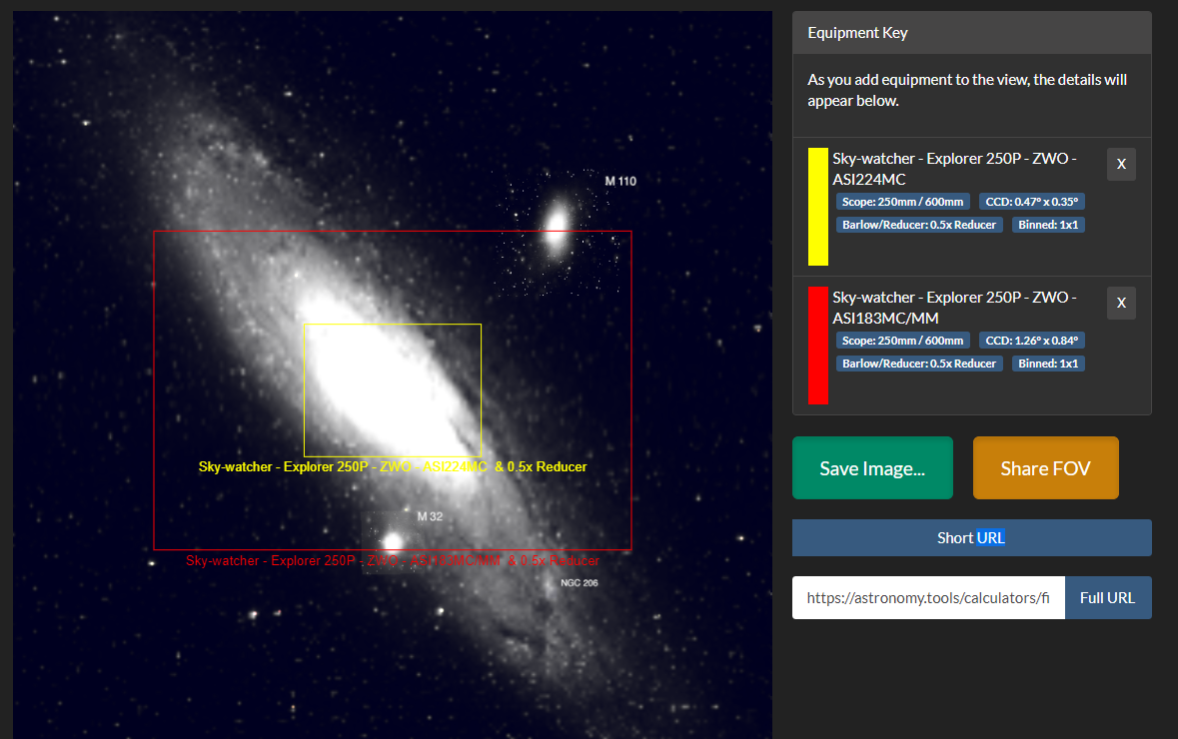Click the instructions text about adding equipment
1178x739 pixels.
pyautogui.click(x=967, y=90)
